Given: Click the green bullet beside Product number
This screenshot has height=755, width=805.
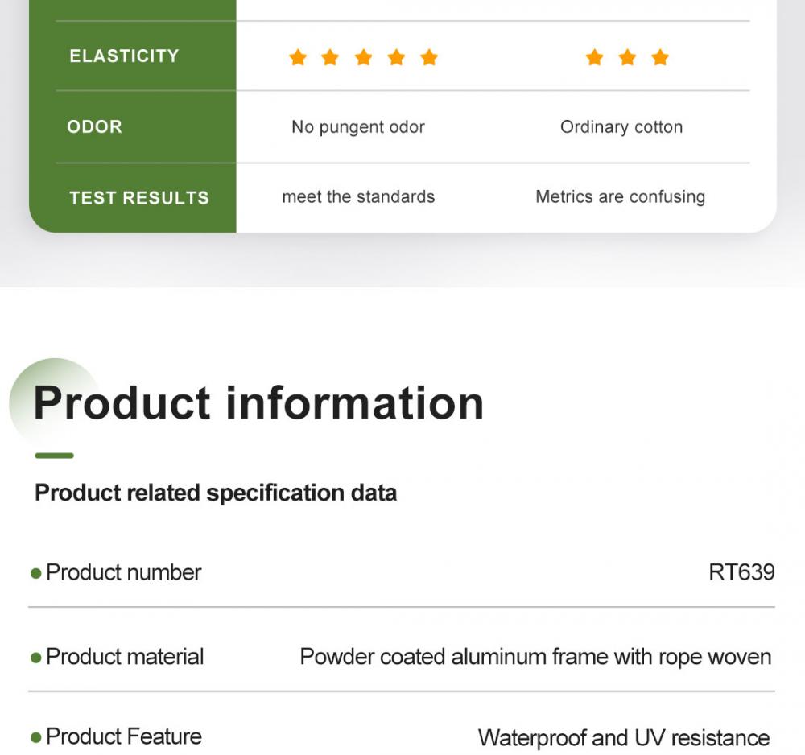Looking at the screenshot, I should pyautogui.click(x=36, y=573).
